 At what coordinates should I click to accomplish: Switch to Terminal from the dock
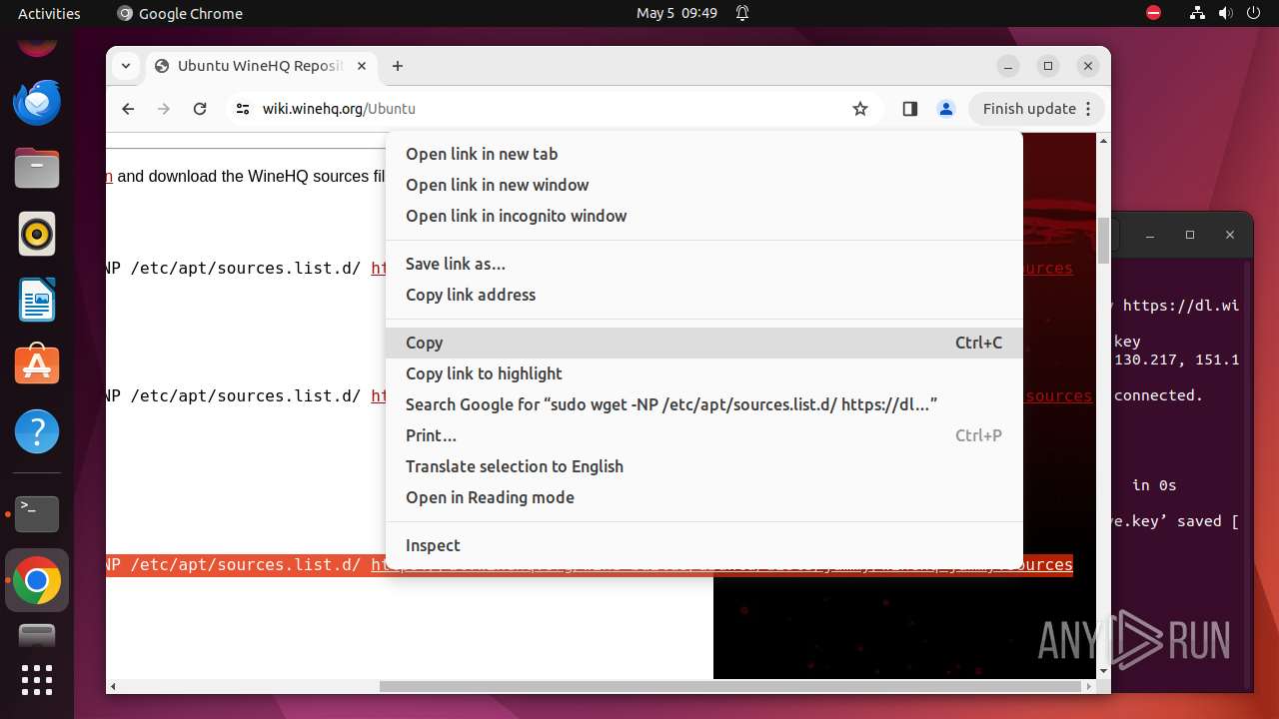coord(37,513)
